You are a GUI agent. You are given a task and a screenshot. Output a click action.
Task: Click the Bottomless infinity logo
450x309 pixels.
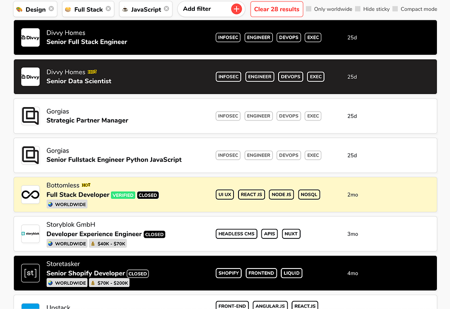[x=31, y=194]
